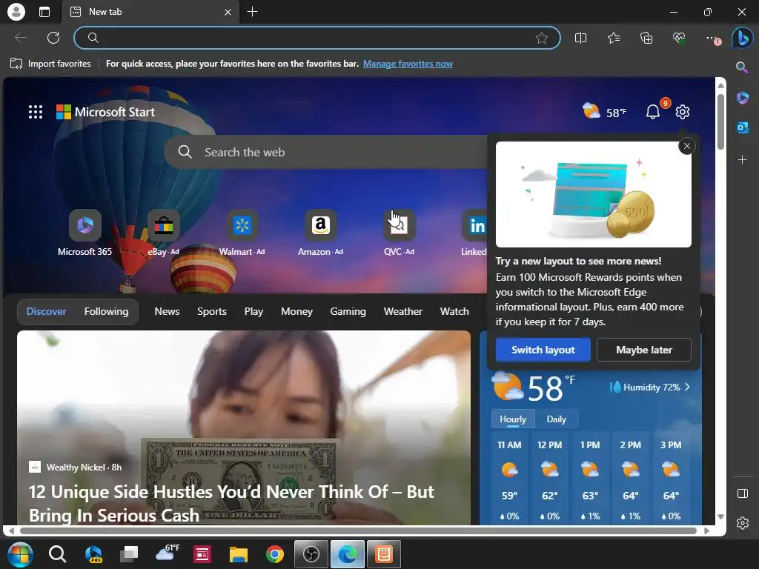Click the back navigation arrow
Image resolution: width=759 pixels, height=569 pixels.
pos(20,38)
